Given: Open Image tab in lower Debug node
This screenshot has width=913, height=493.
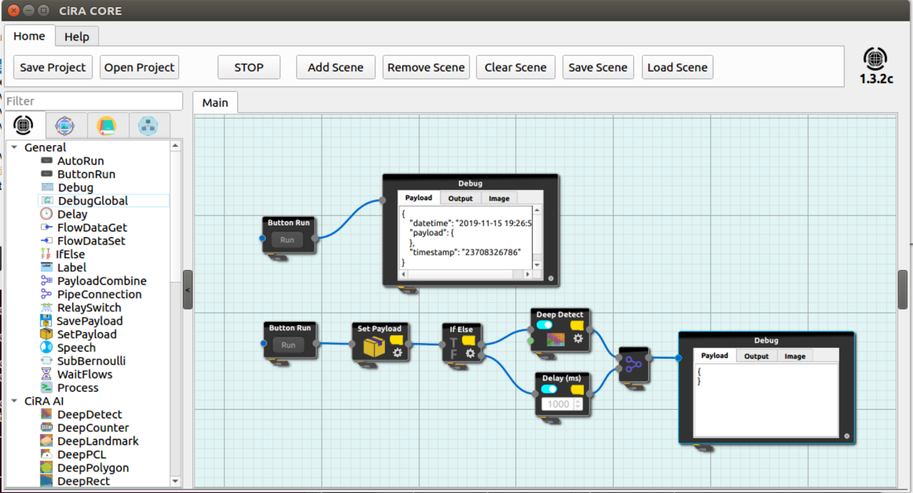Looking at the screenshot, I should click(x=795, y=356).
